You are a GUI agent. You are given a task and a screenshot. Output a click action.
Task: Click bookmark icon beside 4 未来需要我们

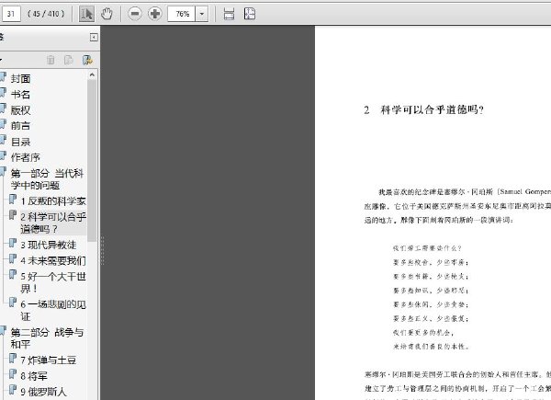(x=13, y=258)
